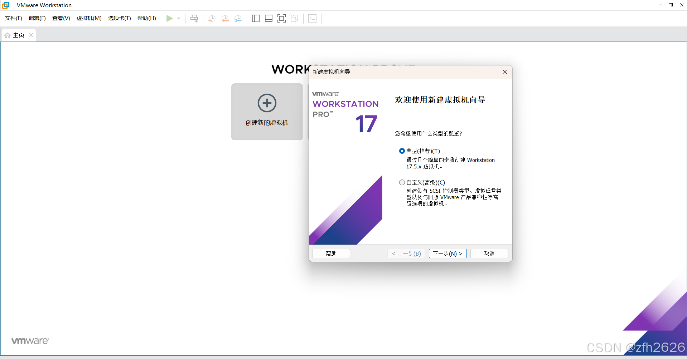Viewport: 687px width, 359px height.
Task: Click the console view terminal icon
Action: point(312,19)
